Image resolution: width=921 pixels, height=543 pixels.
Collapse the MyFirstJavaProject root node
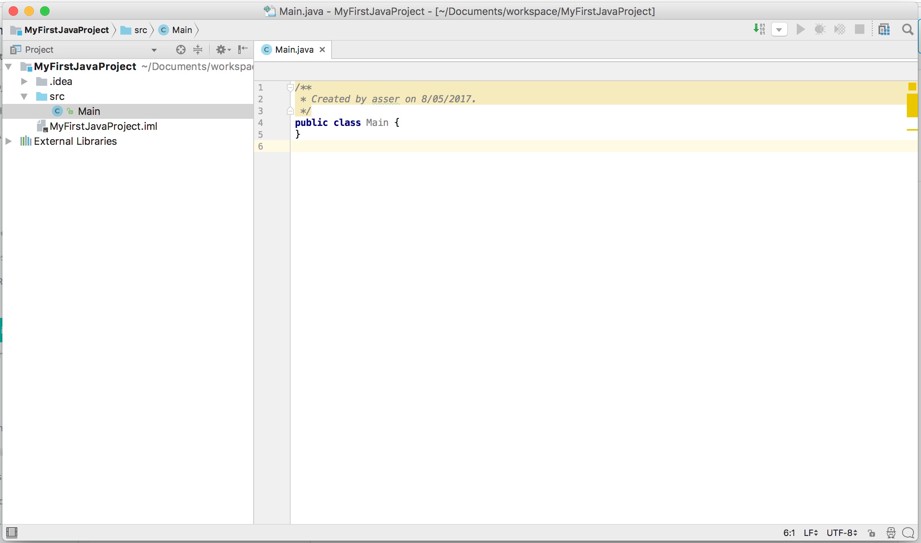[x=8, y=66]
